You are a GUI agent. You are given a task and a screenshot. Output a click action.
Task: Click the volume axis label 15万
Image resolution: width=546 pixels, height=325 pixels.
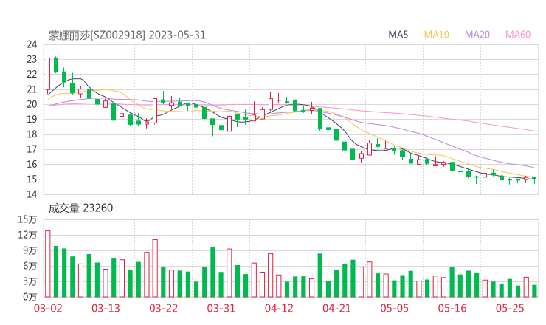tap(27, 219)
